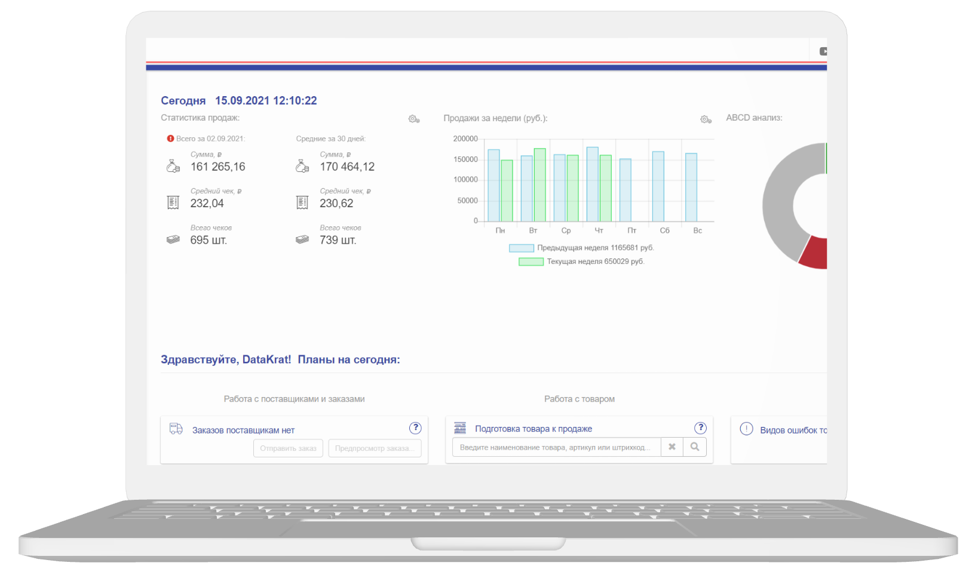This screenshot has width=975, height=572.
Task: Click shelf icon beside Подготовка товара к продаже
Action: 460,428
